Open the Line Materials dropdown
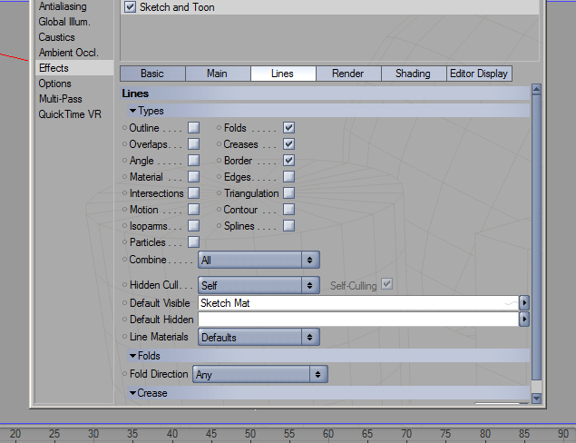576x443 pixels. (259, 337)
